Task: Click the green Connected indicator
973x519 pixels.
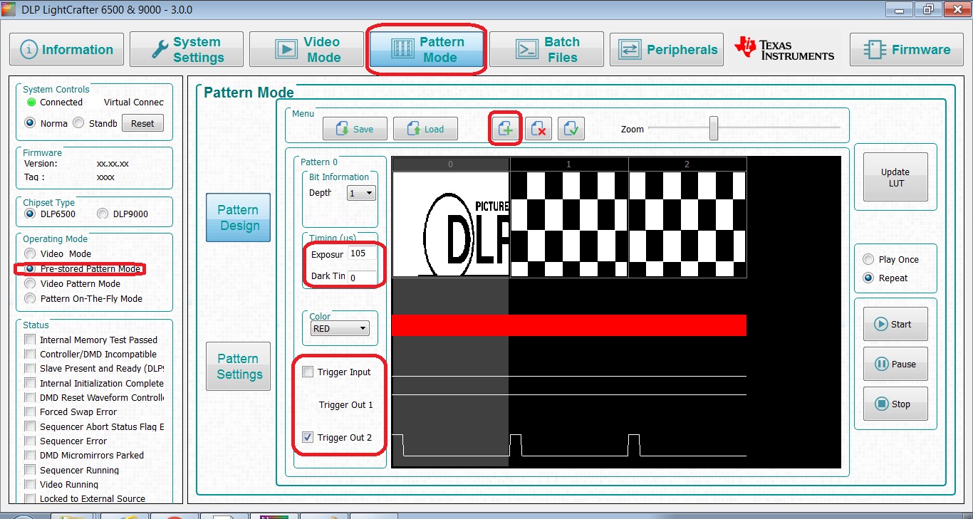Action: tap(31, 103)
